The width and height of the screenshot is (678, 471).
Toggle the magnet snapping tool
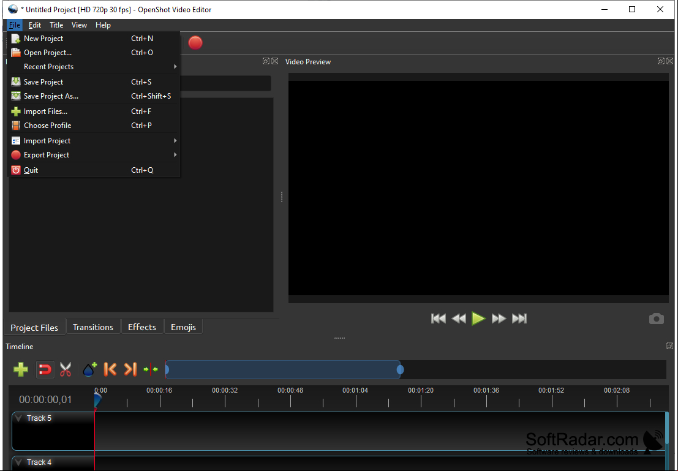[x=45, y=370]
